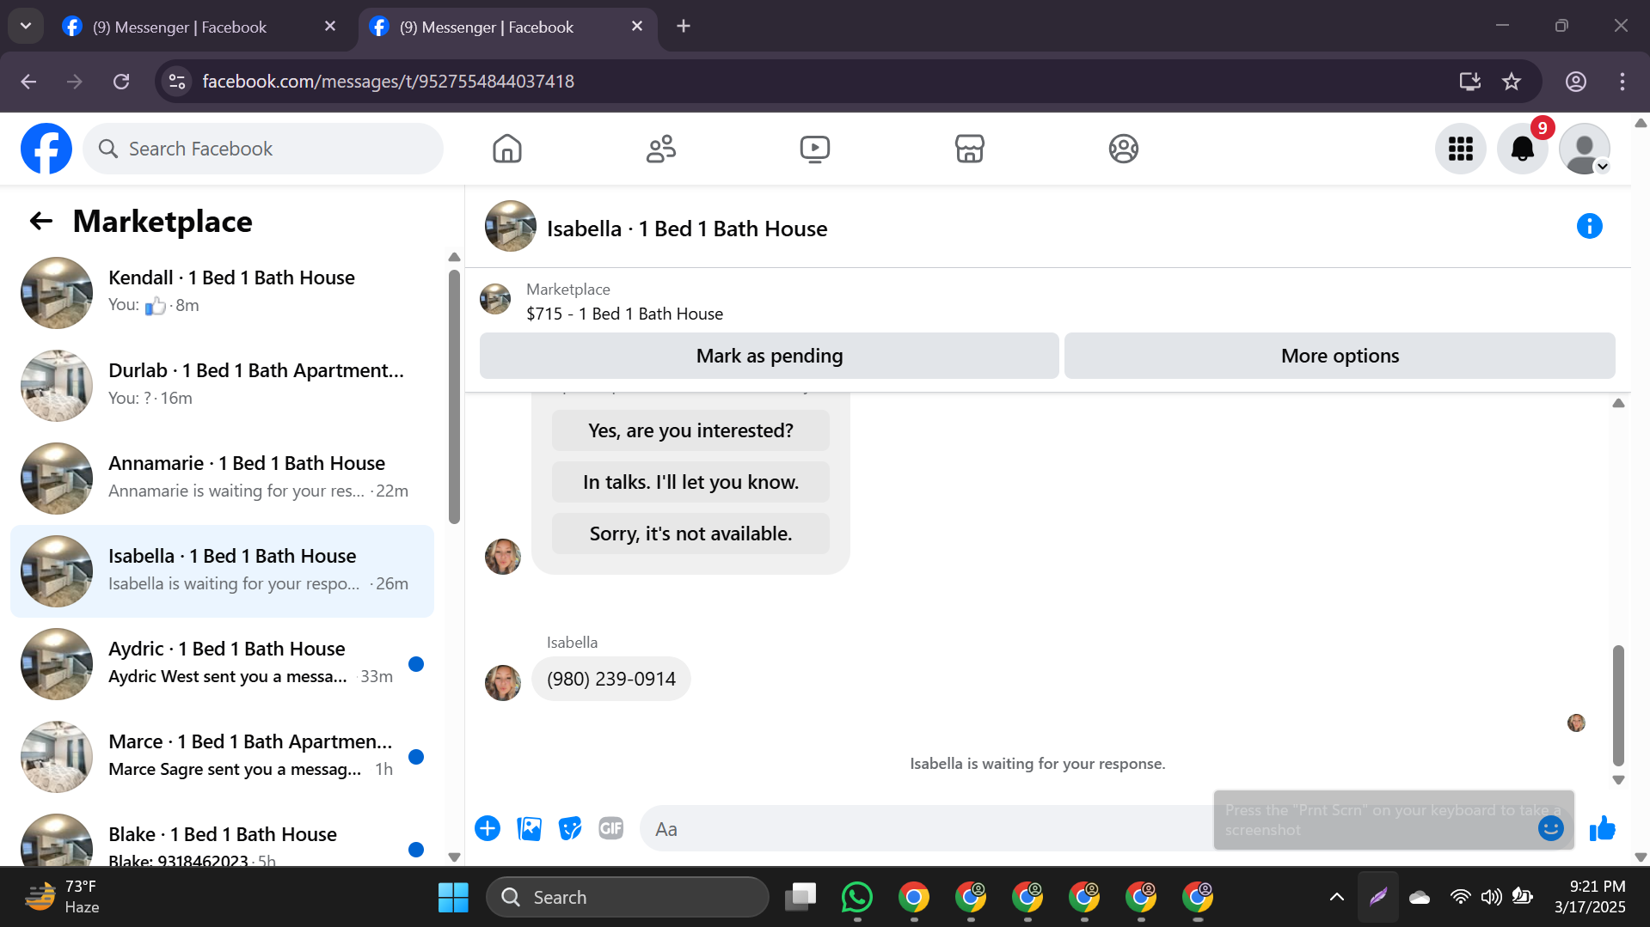Choose quick reply 'Yes, are you interested?'
Image resolution: width=1650 pixels, height=927 pixels.
(x=690, y=430)
